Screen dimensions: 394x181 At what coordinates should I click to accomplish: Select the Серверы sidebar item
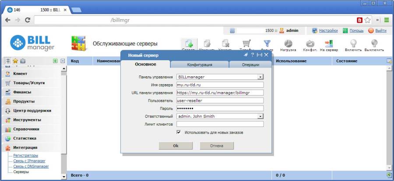tap(21, 172)
